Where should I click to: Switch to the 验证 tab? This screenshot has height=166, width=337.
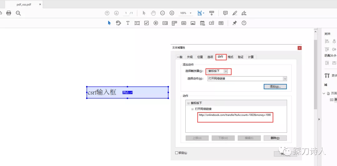[241, 57]
